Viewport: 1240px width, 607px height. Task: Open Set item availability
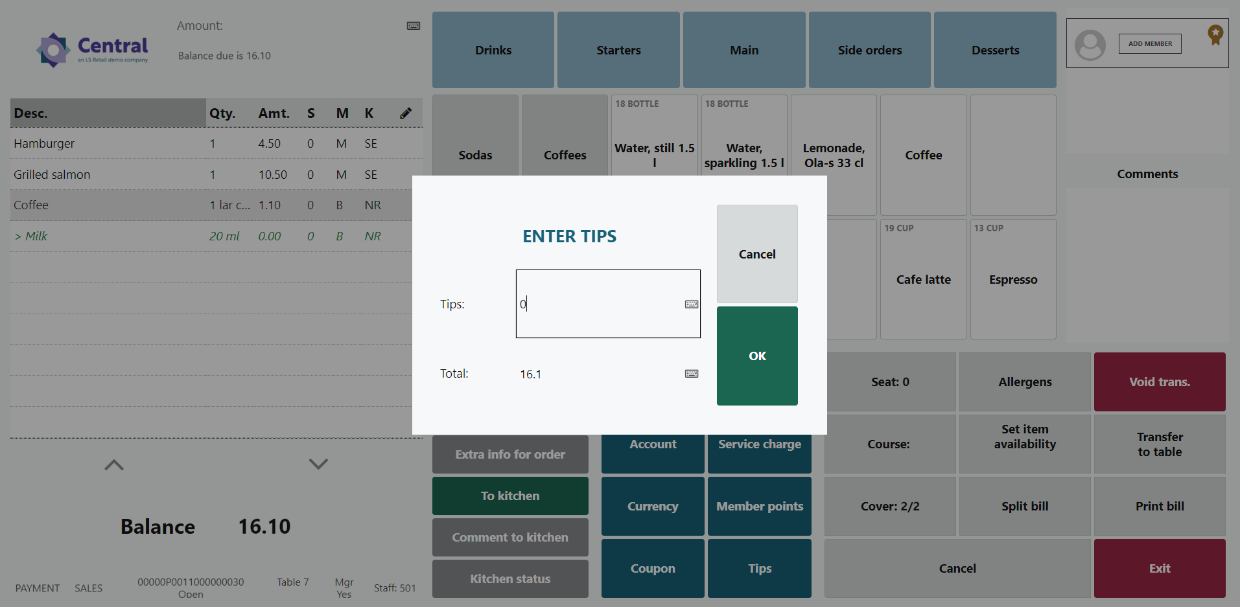[x=1025, y=444]
